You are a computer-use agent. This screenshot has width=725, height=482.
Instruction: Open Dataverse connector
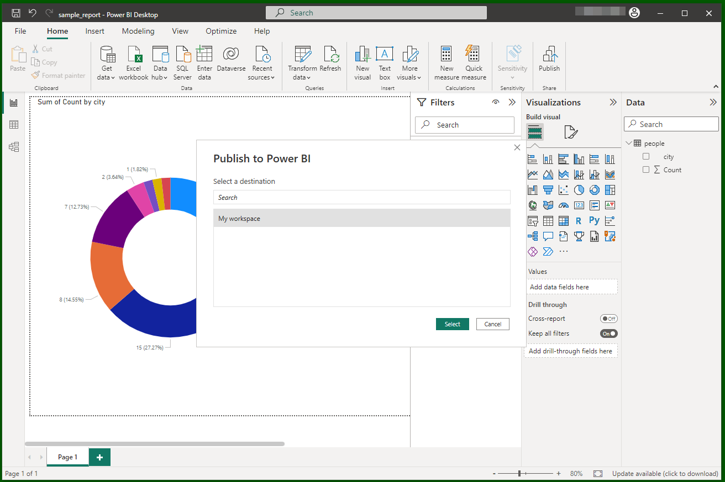pyautogui.click(x=231, y=59)
